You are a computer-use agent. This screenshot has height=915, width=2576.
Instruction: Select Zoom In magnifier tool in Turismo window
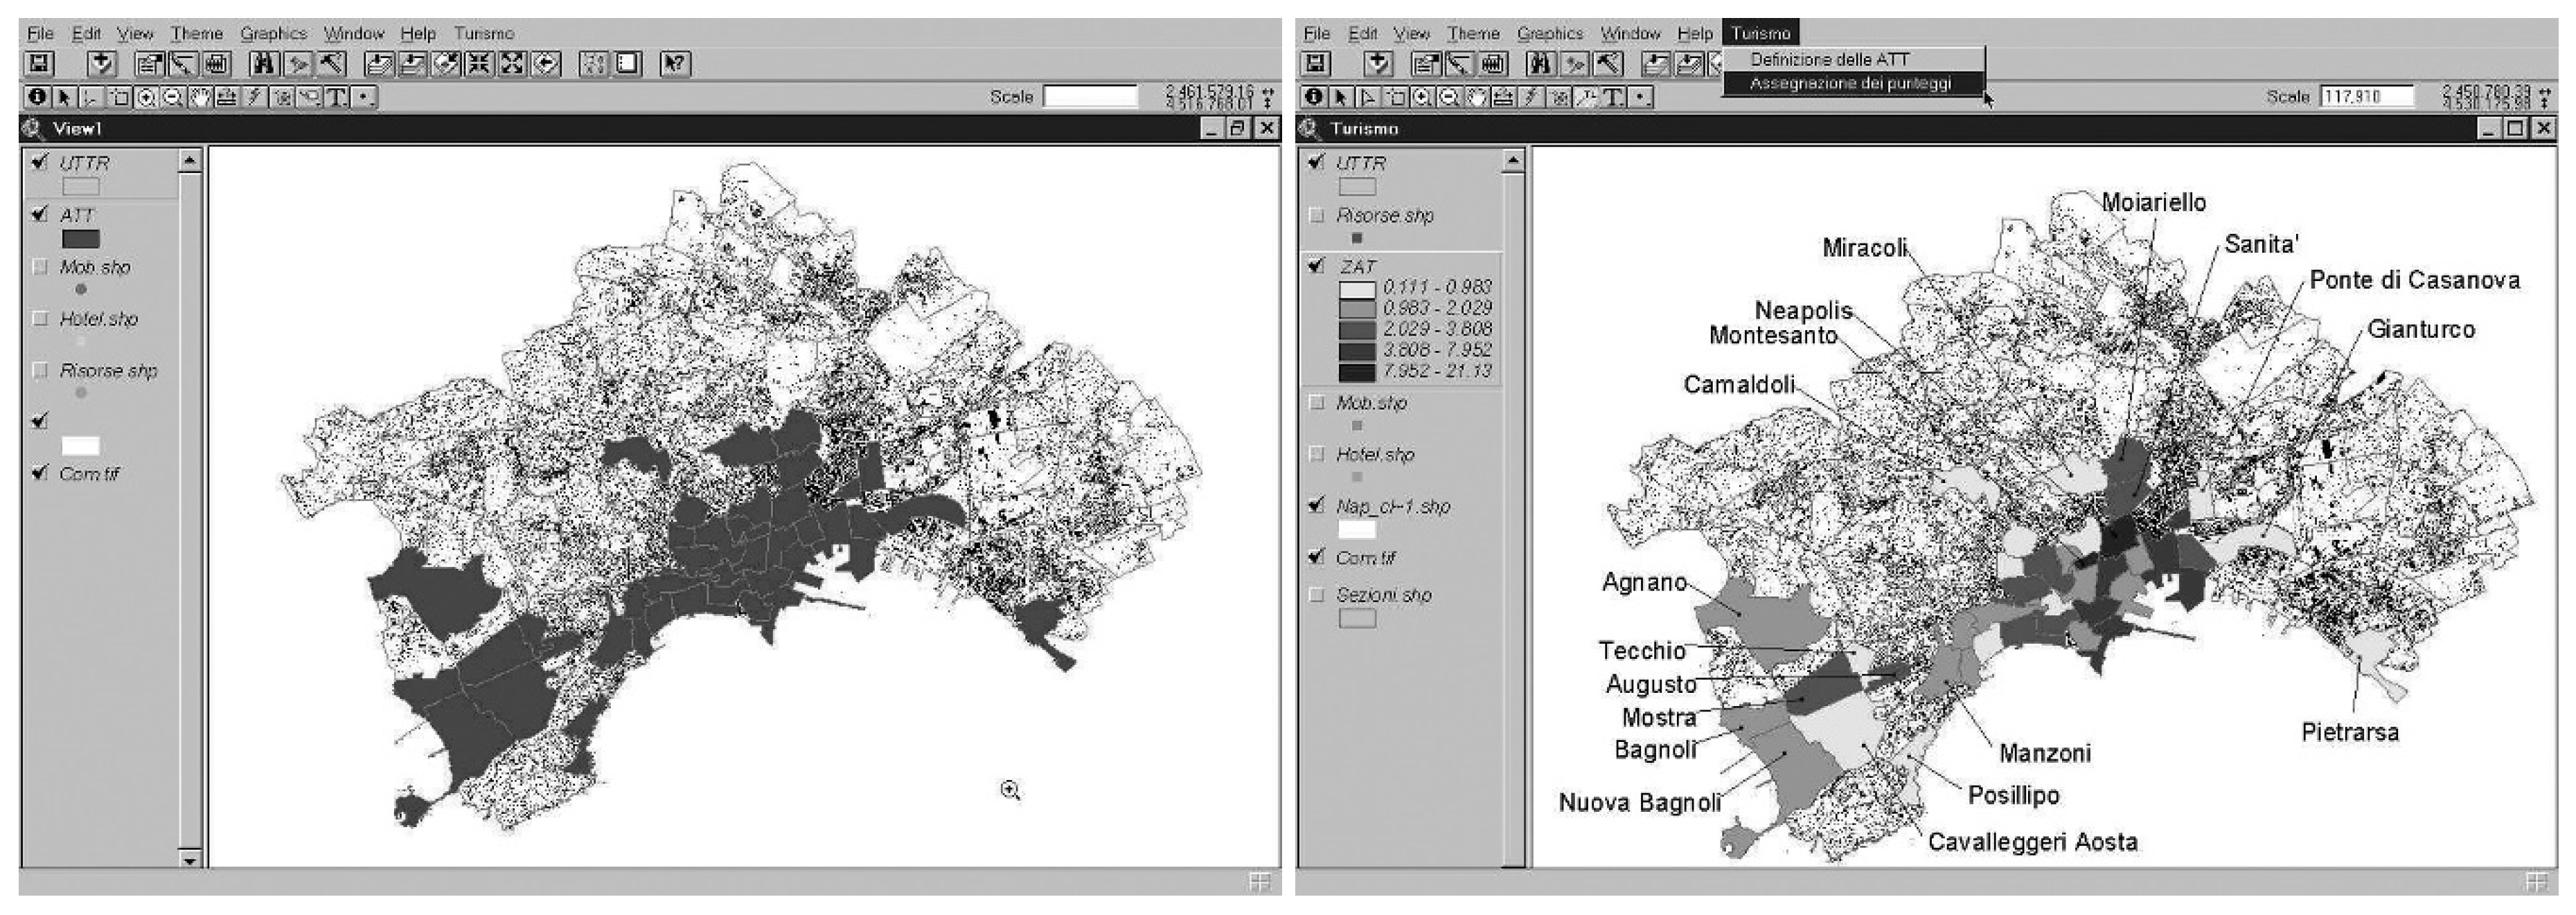click(x=1422, y=97)
